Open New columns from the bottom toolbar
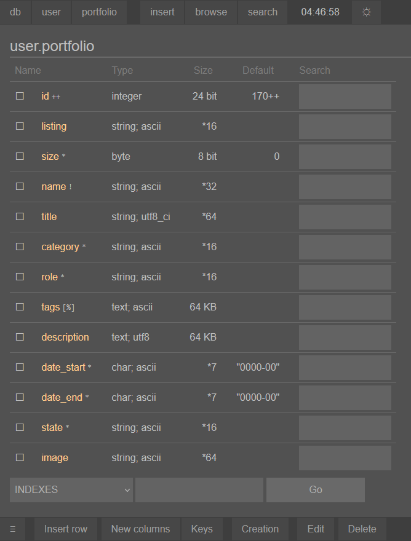411x541 pixels. coord(140,529)
